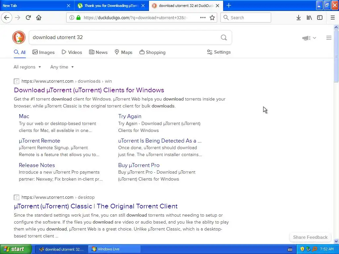The height and width of the screenshot is (254, 339).
Task: Select the Images results tab
Action: point(43,52)
